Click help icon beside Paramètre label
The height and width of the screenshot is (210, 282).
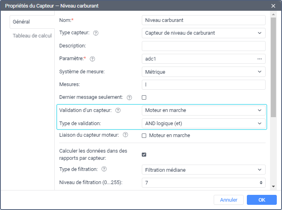(x=92, y=59)
